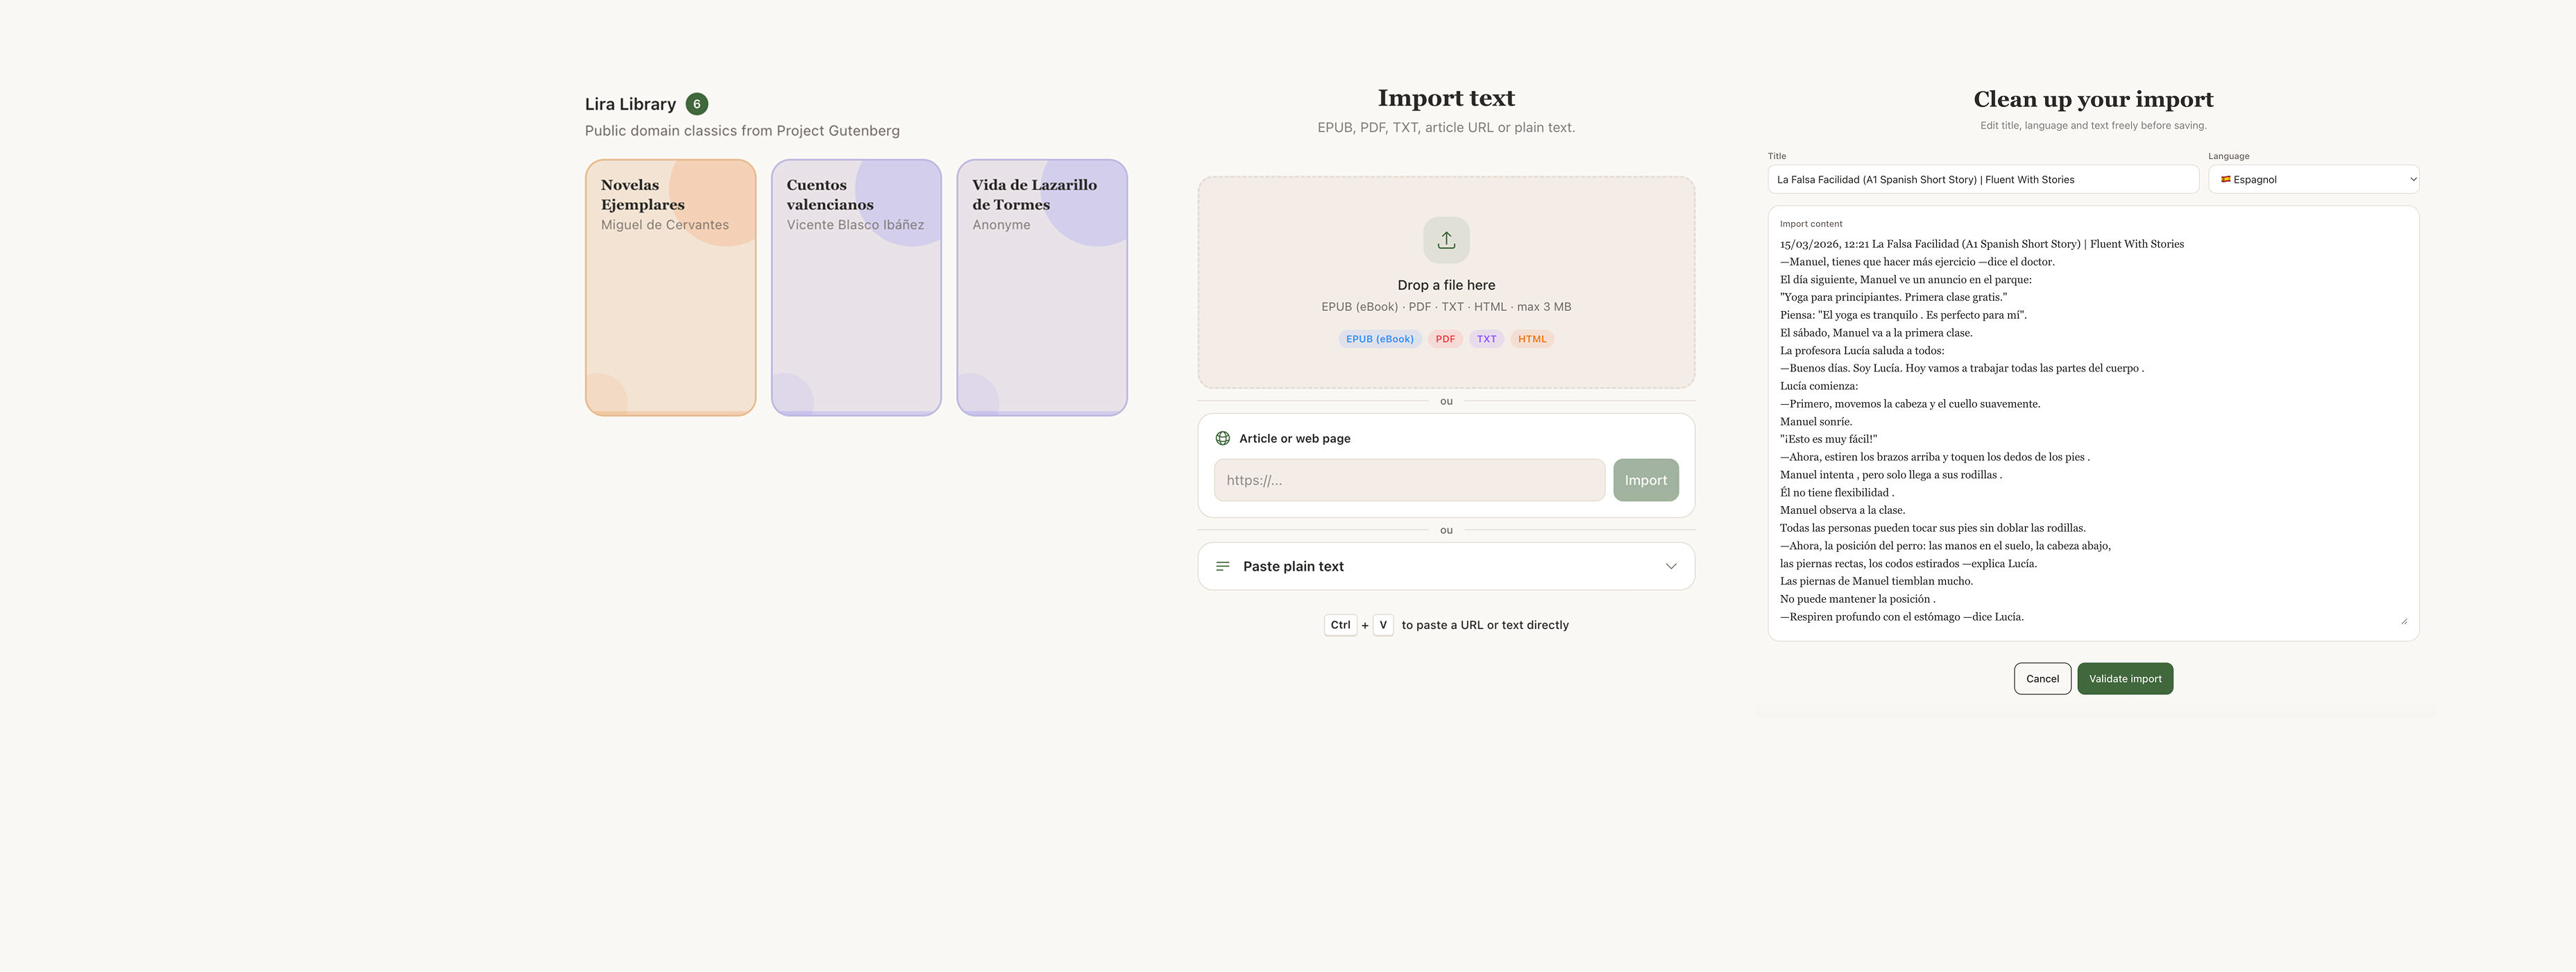Select the EPUB (eBook) format tag
2576x972 pixels.
pos(1379,339)
